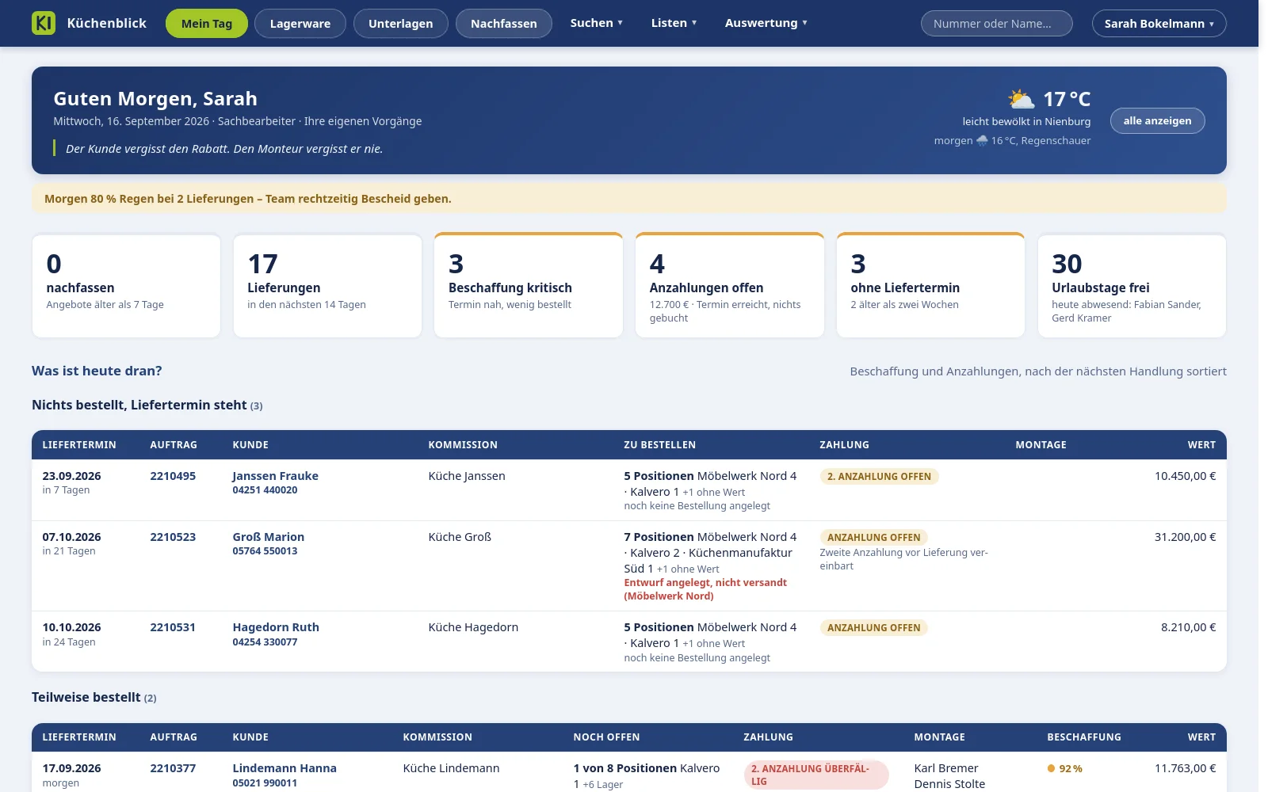Open the Mein Tag tab
This screenshot has height=792, width=1268.
pyautogui.click(x=207, y=24)
